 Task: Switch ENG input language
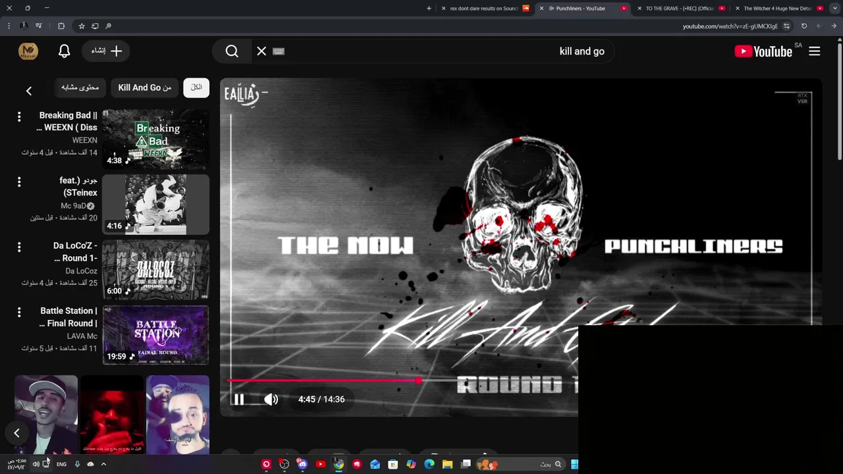pyautogui.click(x=61, y=464)
